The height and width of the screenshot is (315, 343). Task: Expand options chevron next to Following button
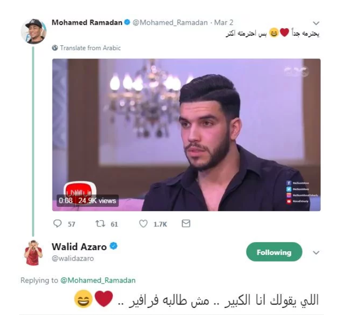coord(316,253)
